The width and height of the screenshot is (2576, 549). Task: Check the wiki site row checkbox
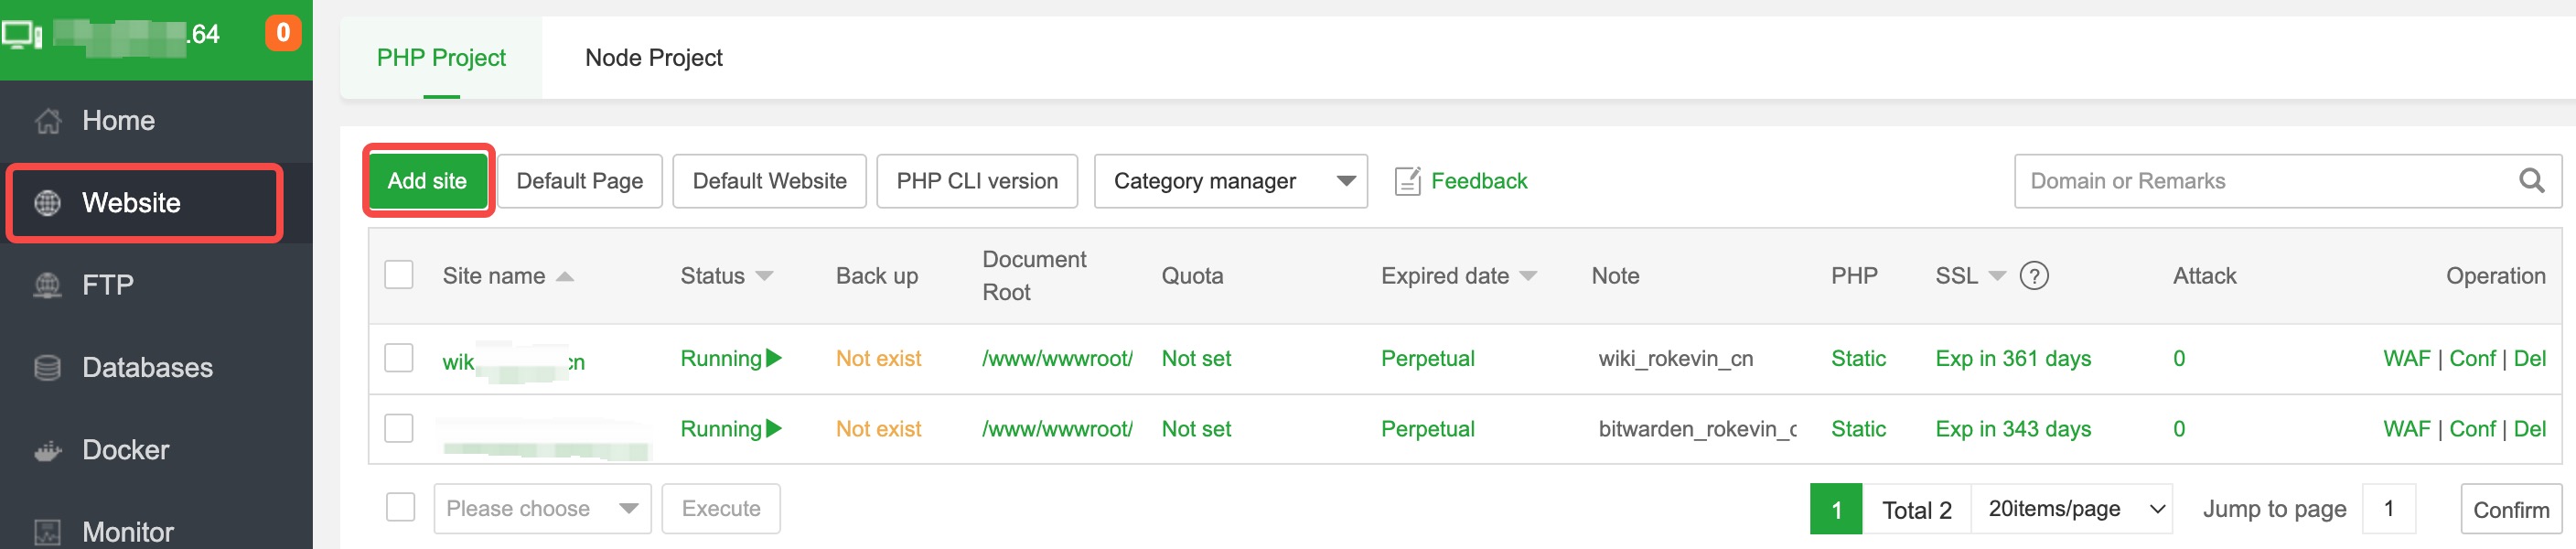(x=399, y=358)
